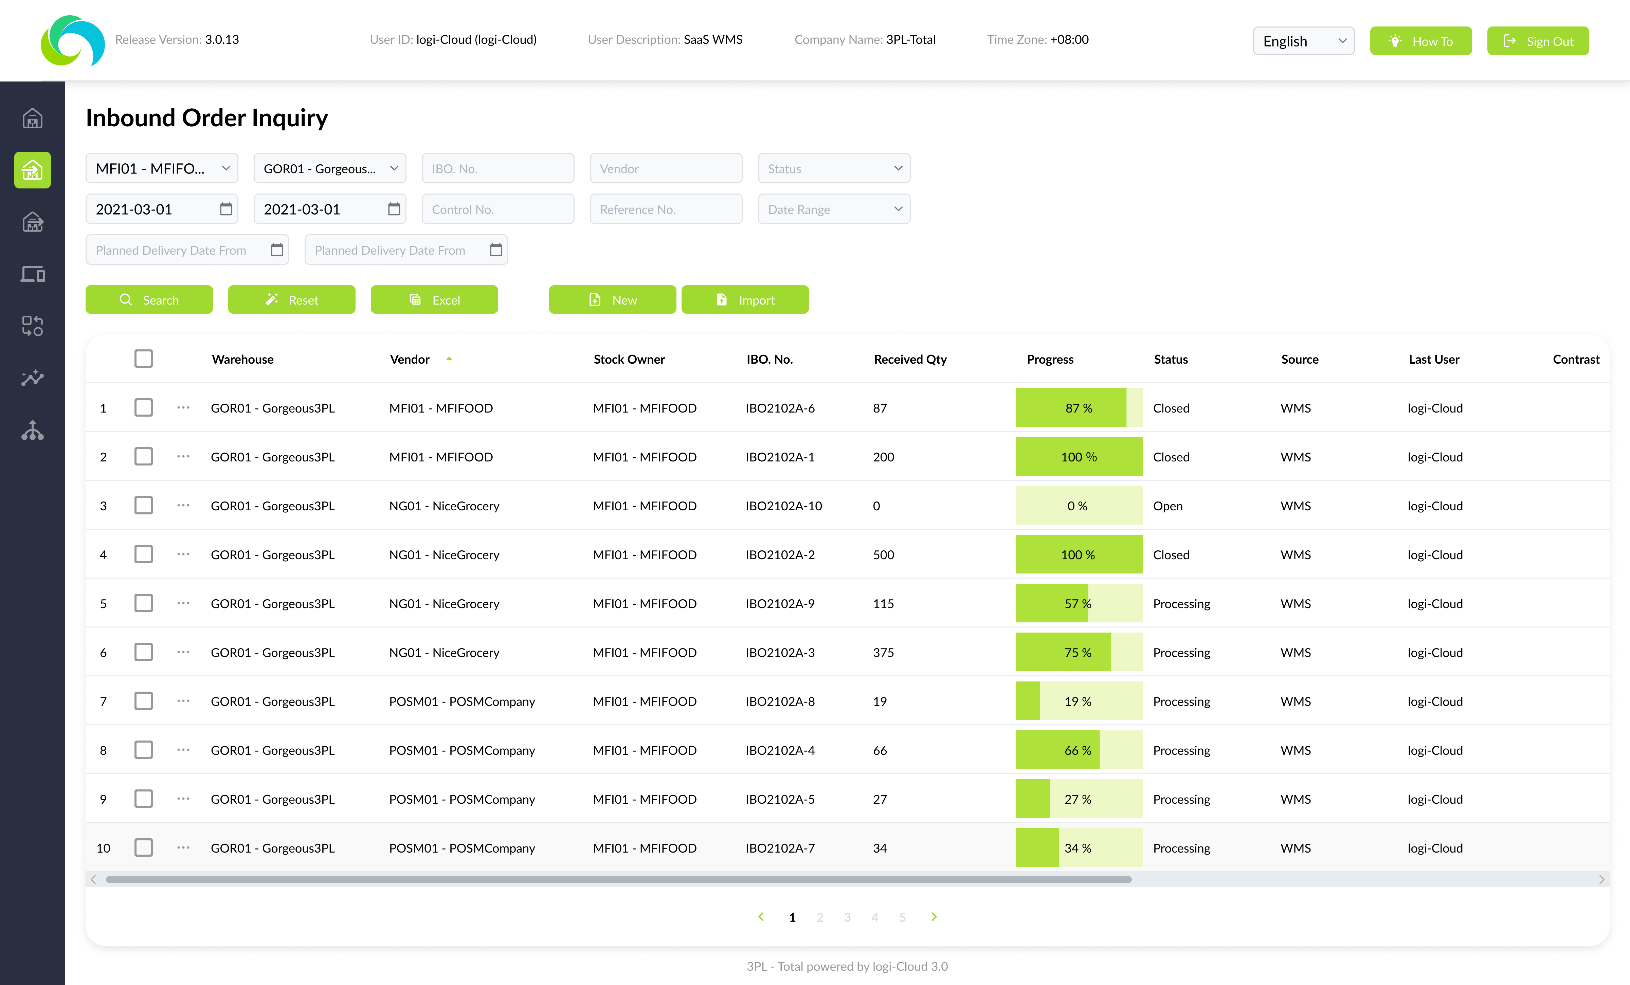Click the How To lightbulb button
Screen dimensions: 1630x985
1420,40
